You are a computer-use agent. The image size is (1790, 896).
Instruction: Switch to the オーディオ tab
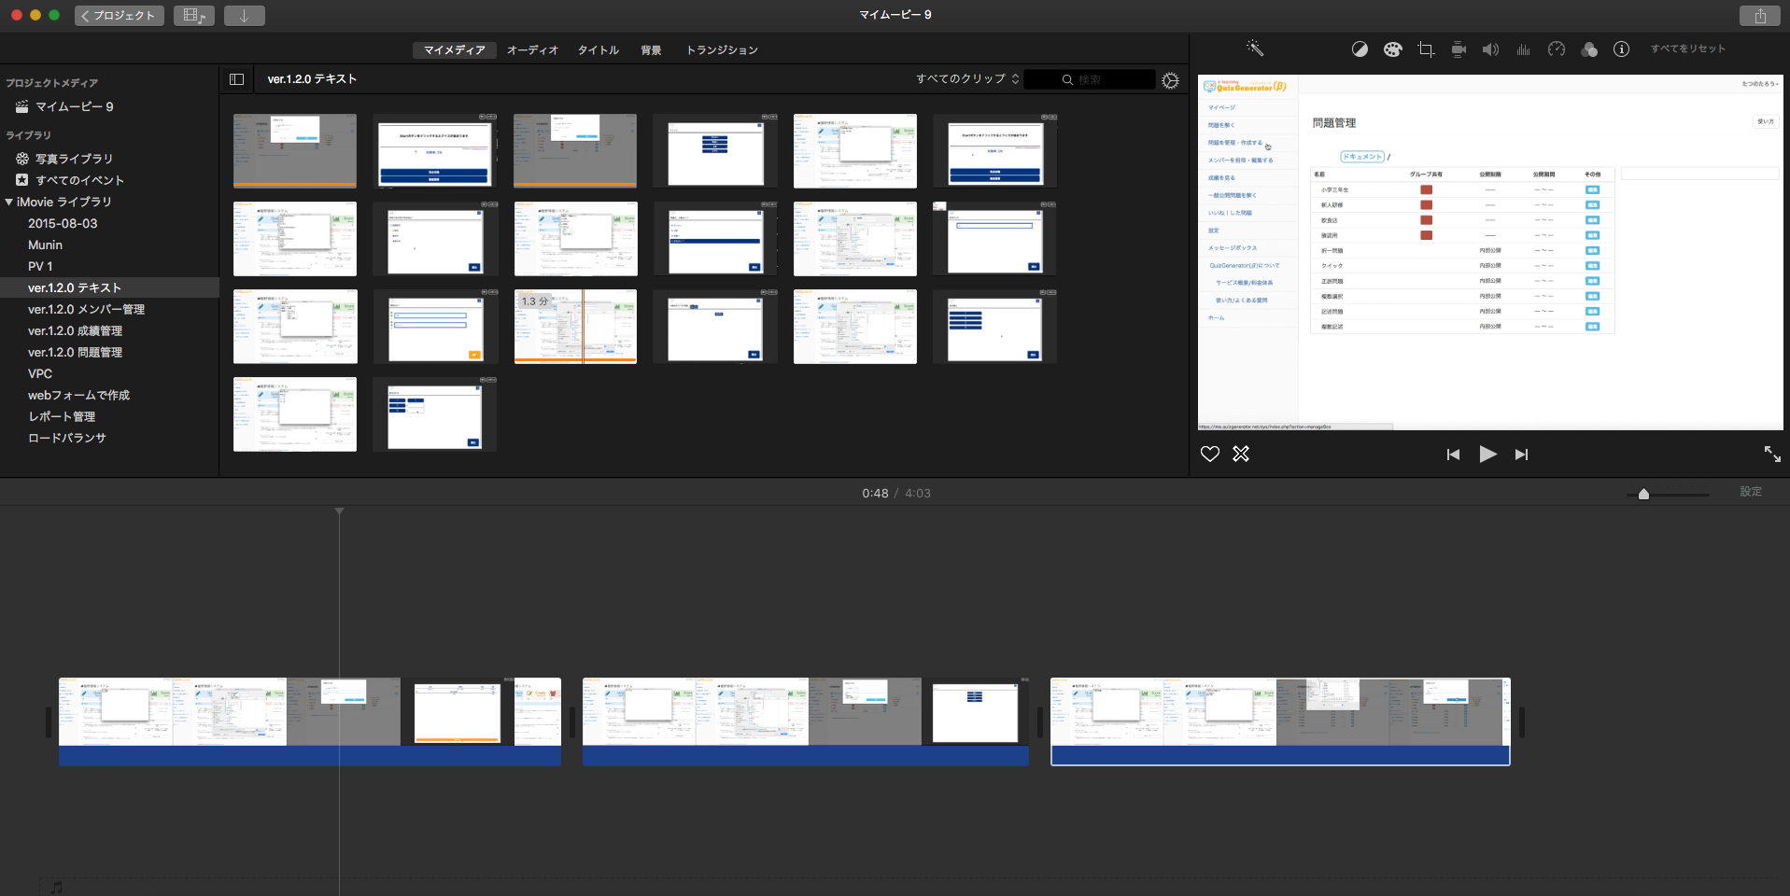point(532,50)
